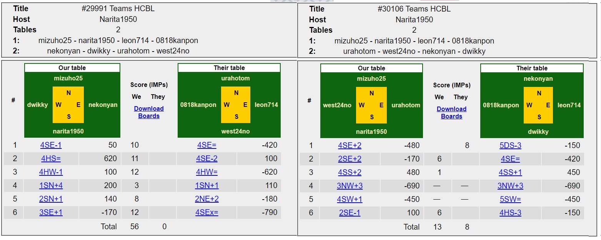The height and width of the screenshot is (240, 601).
Task: Click the 4SS+2 result link
Action: (x=350, y=173)
